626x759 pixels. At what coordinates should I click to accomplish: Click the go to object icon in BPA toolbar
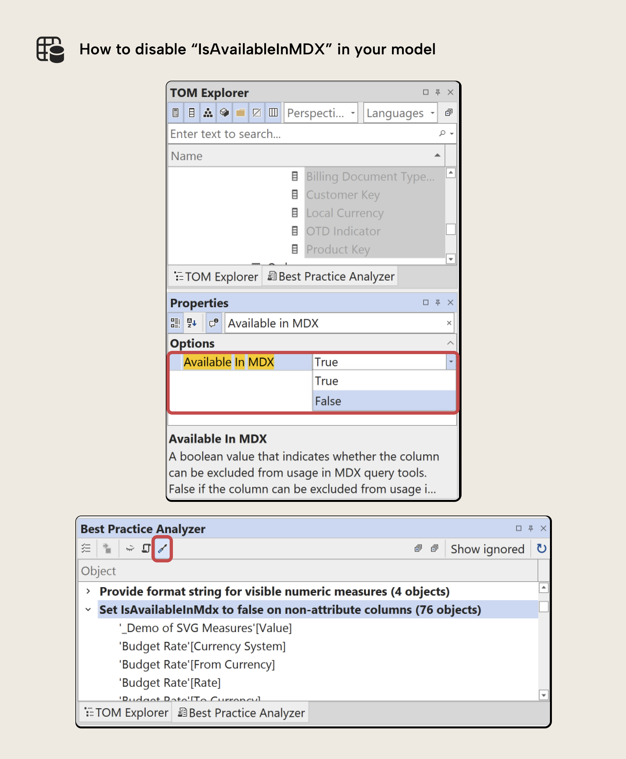coord(107,548)
